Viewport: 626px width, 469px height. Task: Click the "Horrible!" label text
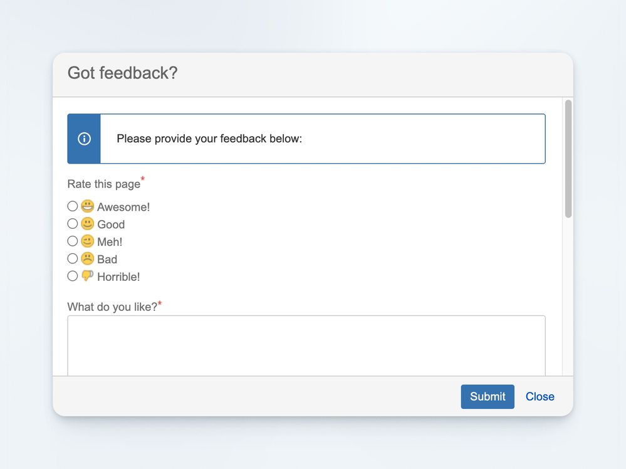(x=118, y=277)
